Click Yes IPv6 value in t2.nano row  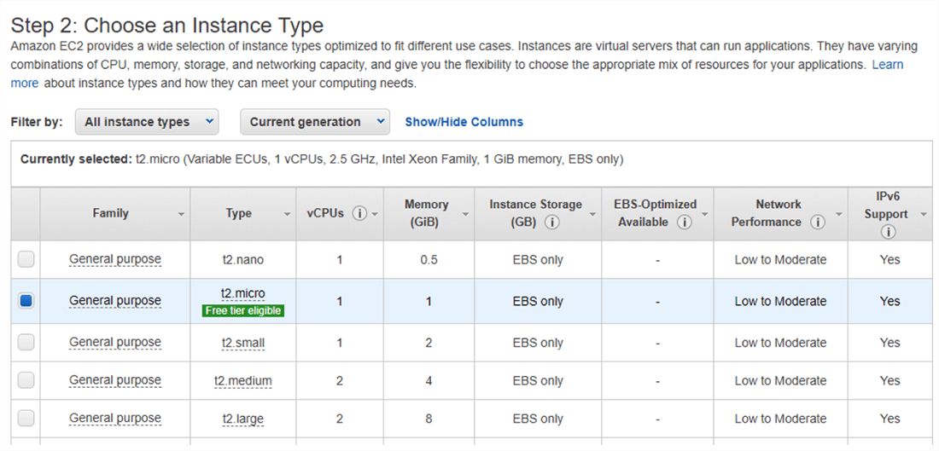pos(889,259)
